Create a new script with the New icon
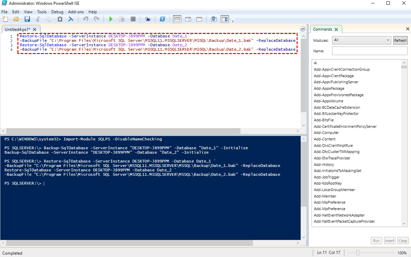Screen dimensions: 411x257 [x=5, y=19]
